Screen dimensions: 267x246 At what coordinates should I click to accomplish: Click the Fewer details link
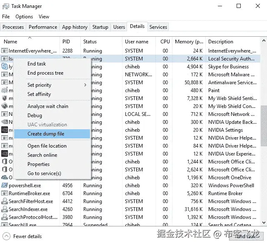pyautogui.click(x=27, y=236)
